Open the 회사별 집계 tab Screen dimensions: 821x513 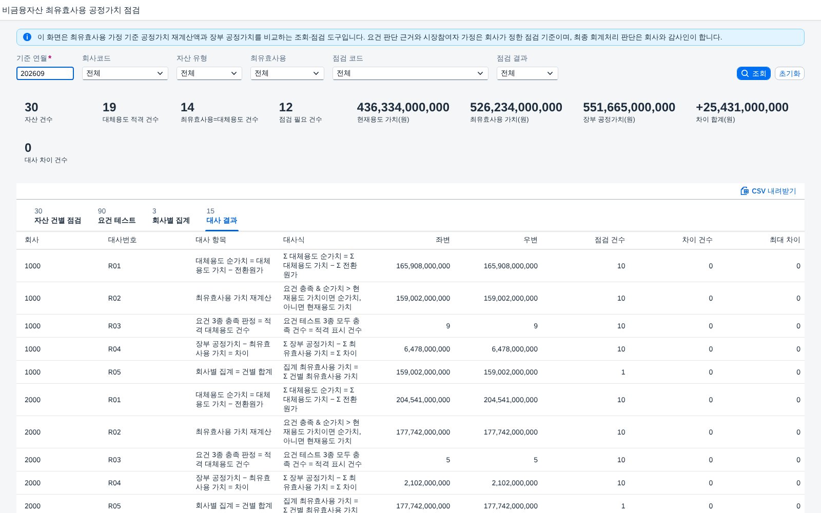click(171, 216)
